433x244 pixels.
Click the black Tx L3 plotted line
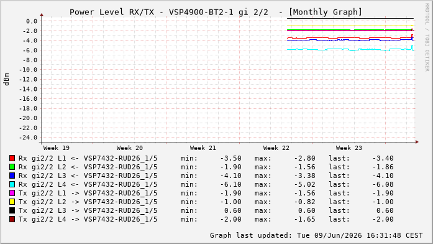(x=350, y=19)
